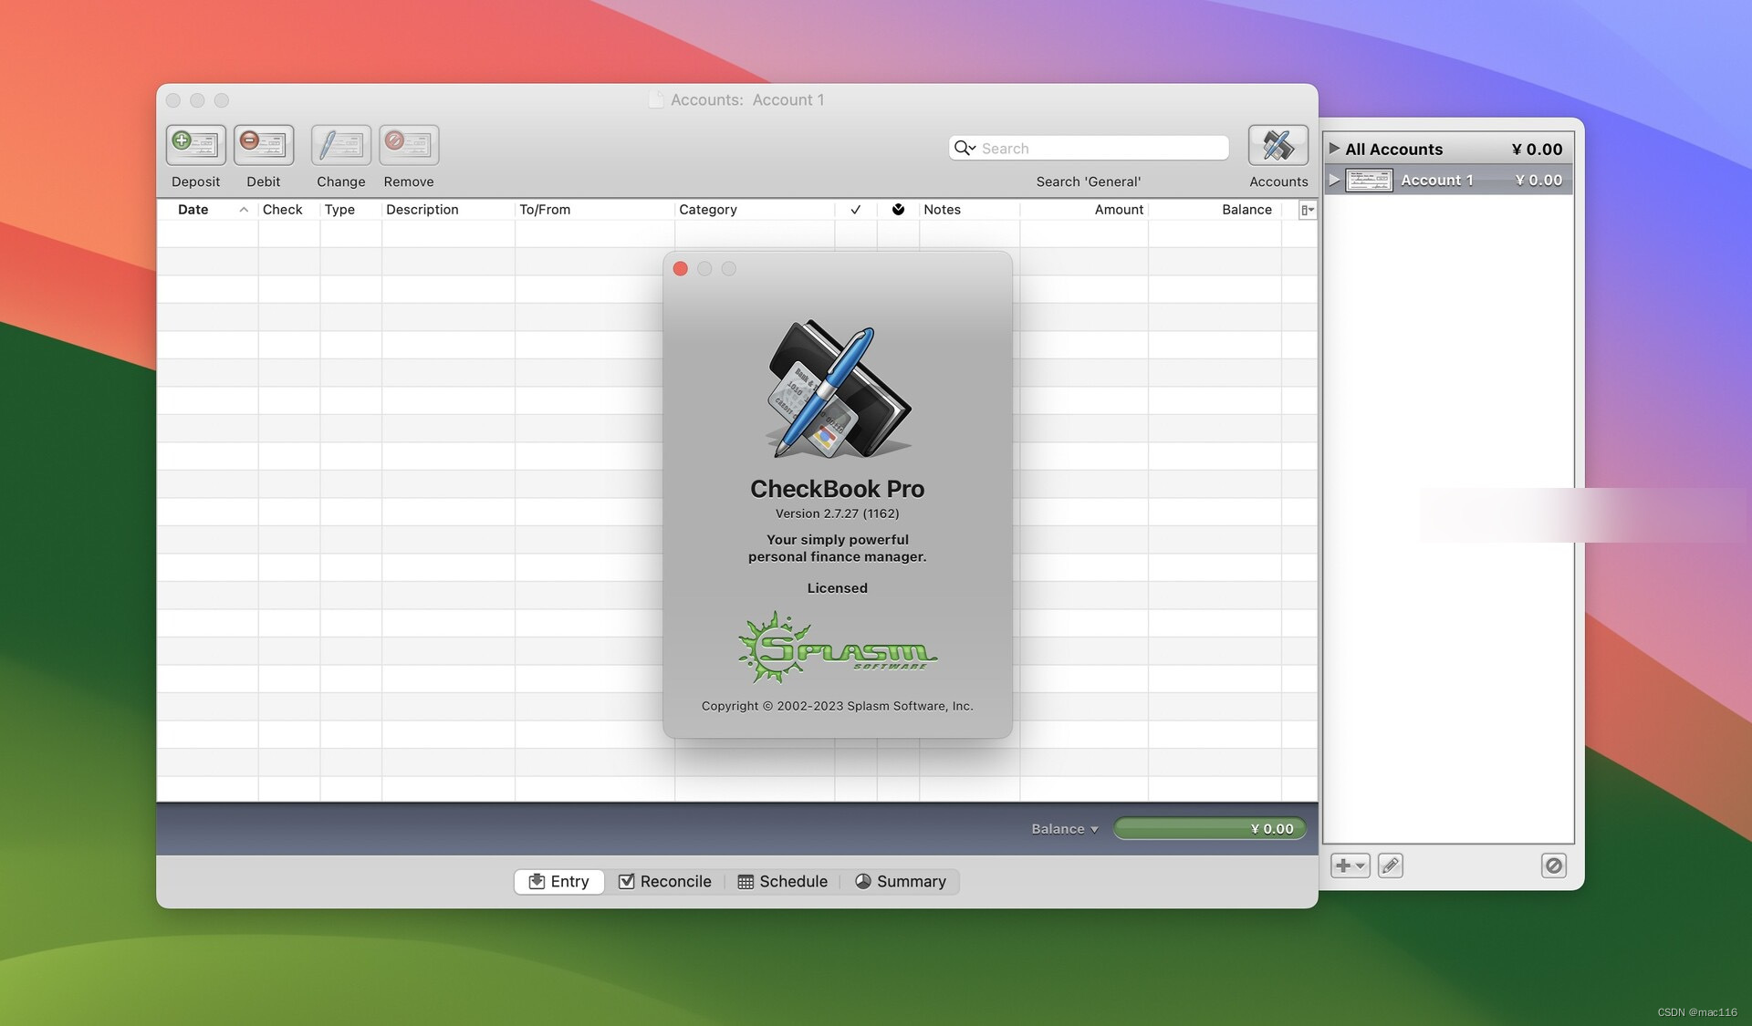Toggle the flag status column header
The image size is (1752, 1026).
895,209
